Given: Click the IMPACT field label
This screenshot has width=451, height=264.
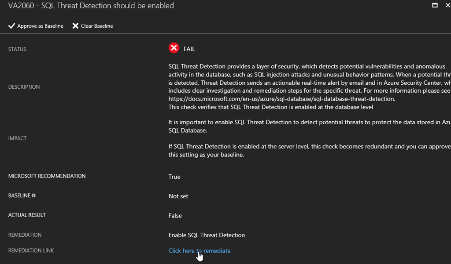Looking at the screenshot, I should click(17, 138).
